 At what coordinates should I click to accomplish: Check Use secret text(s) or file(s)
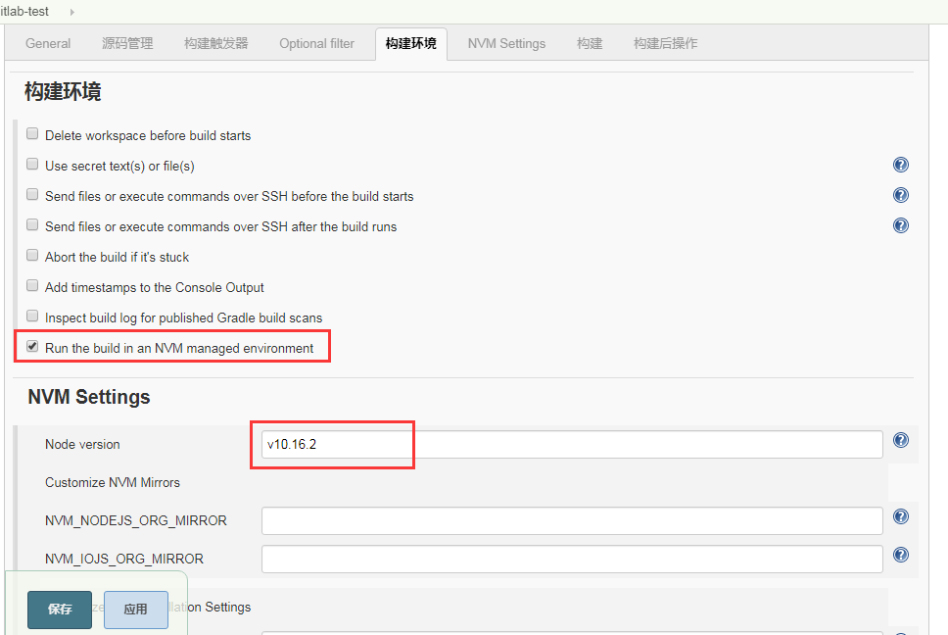click(32, 164)
